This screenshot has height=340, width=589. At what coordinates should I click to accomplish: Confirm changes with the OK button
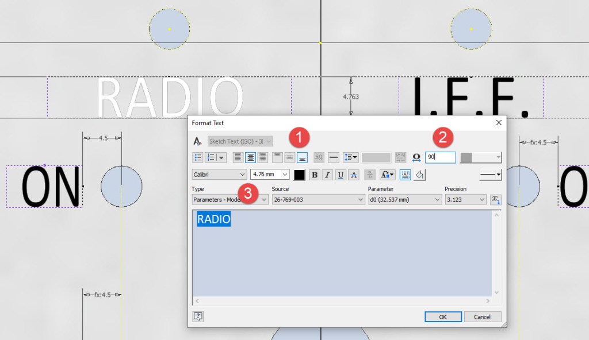pos(443,316)
